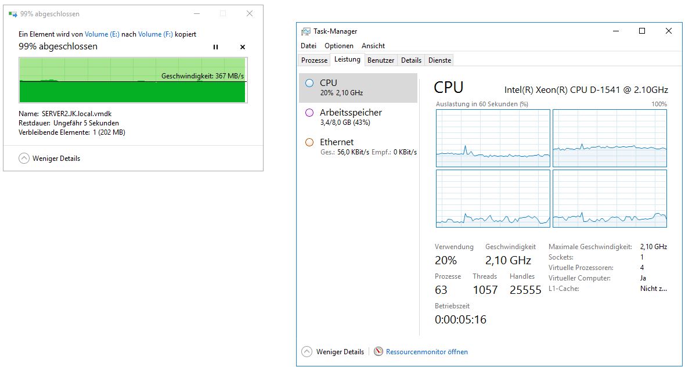Open Ressourcenmonitor öffnen link
This screenshot has height=367, width=685.
[x=427, y=351]
